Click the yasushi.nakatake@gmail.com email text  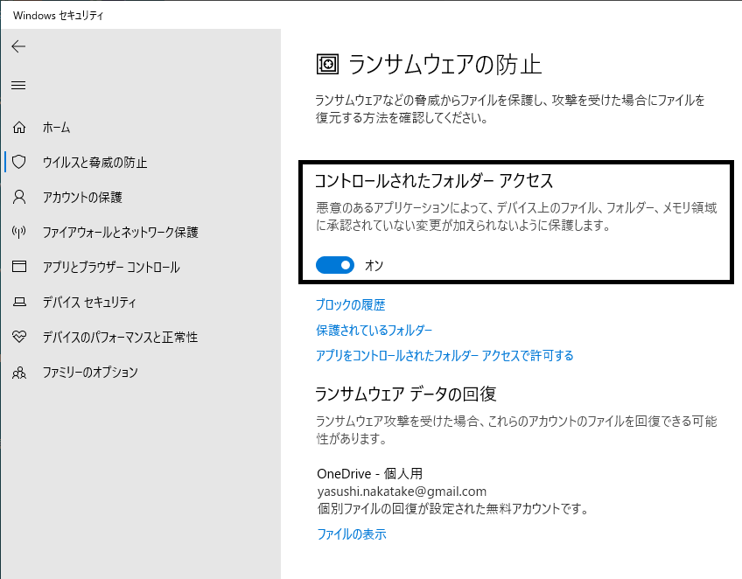[x=402, y=492]
